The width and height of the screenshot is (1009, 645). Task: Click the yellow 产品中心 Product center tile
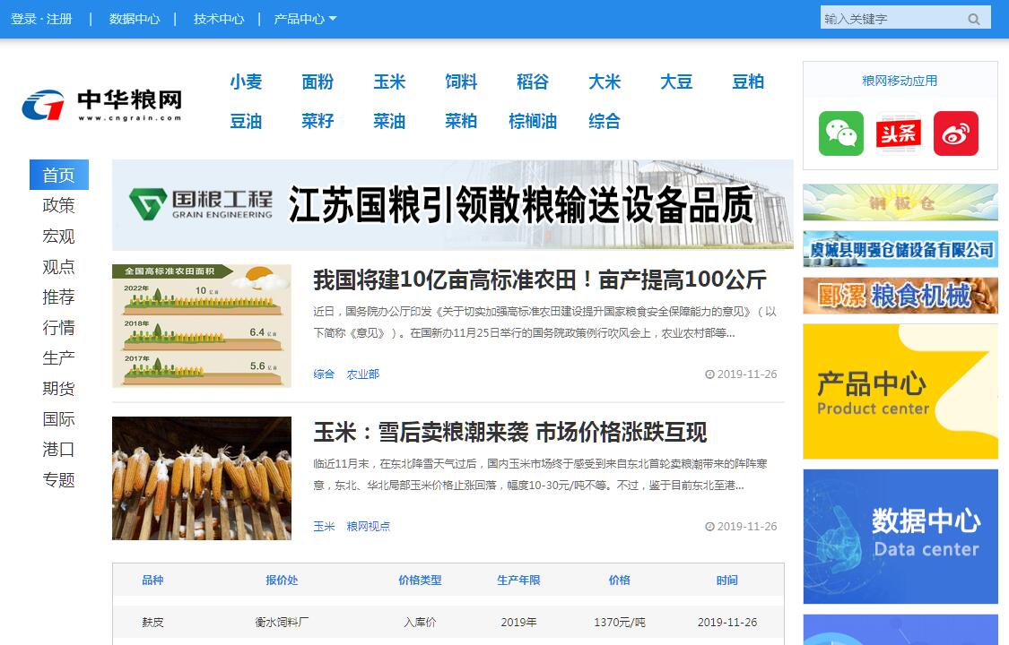coord(900,391)
